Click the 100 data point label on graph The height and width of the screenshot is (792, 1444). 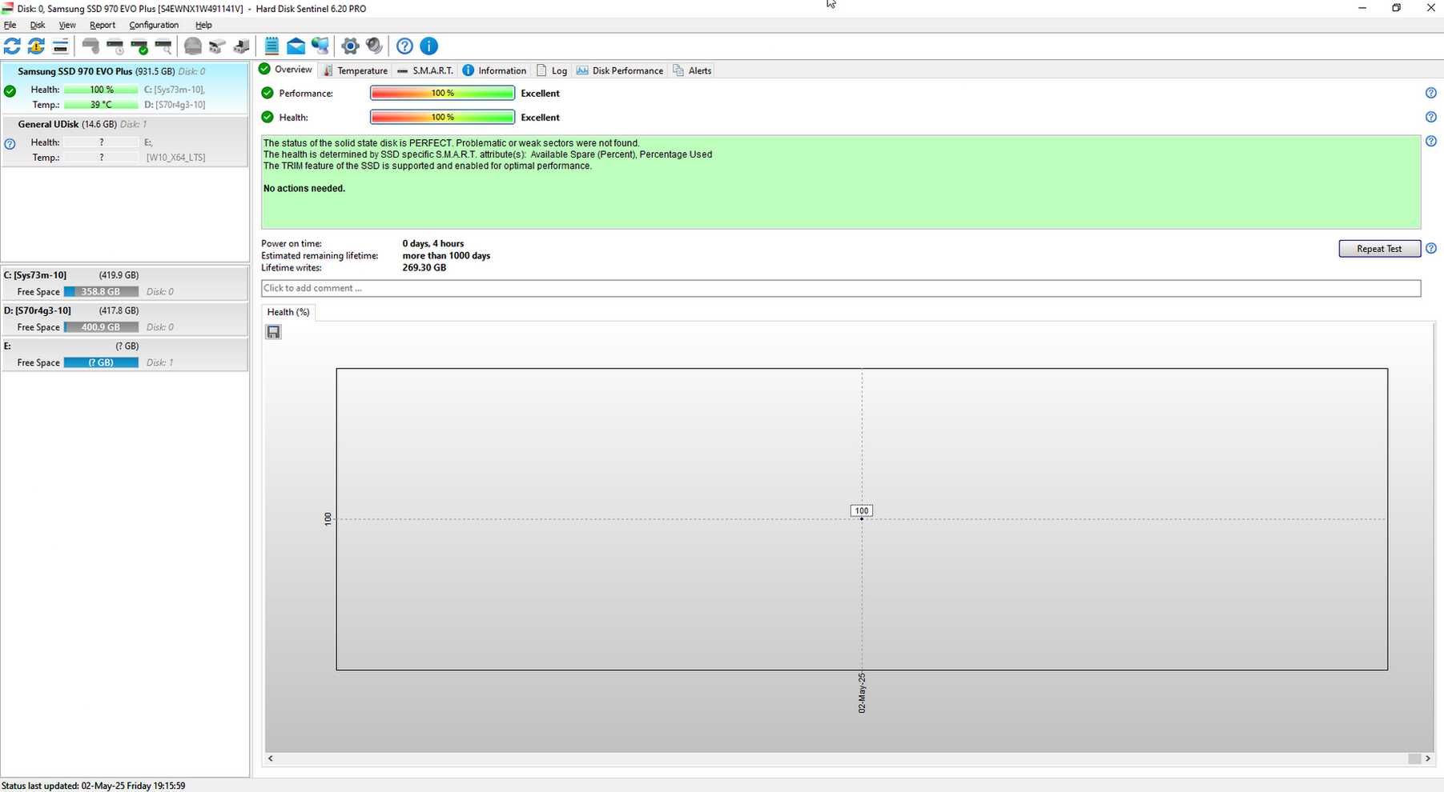861,510
